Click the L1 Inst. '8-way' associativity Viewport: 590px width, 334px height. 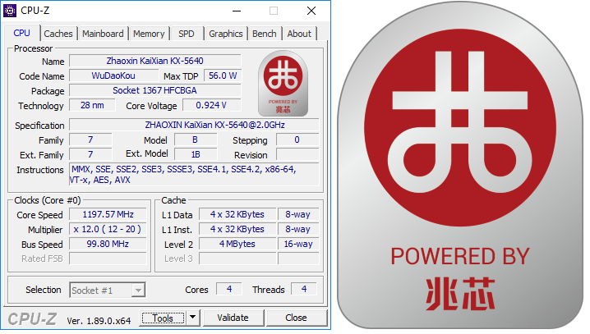(x=298, y=229)
